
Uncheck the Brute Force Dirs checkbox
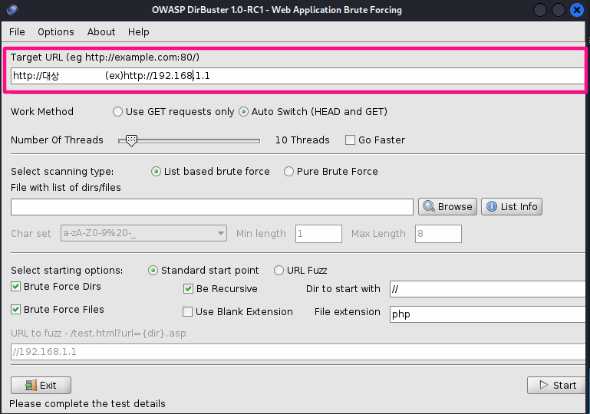(16, 287)
